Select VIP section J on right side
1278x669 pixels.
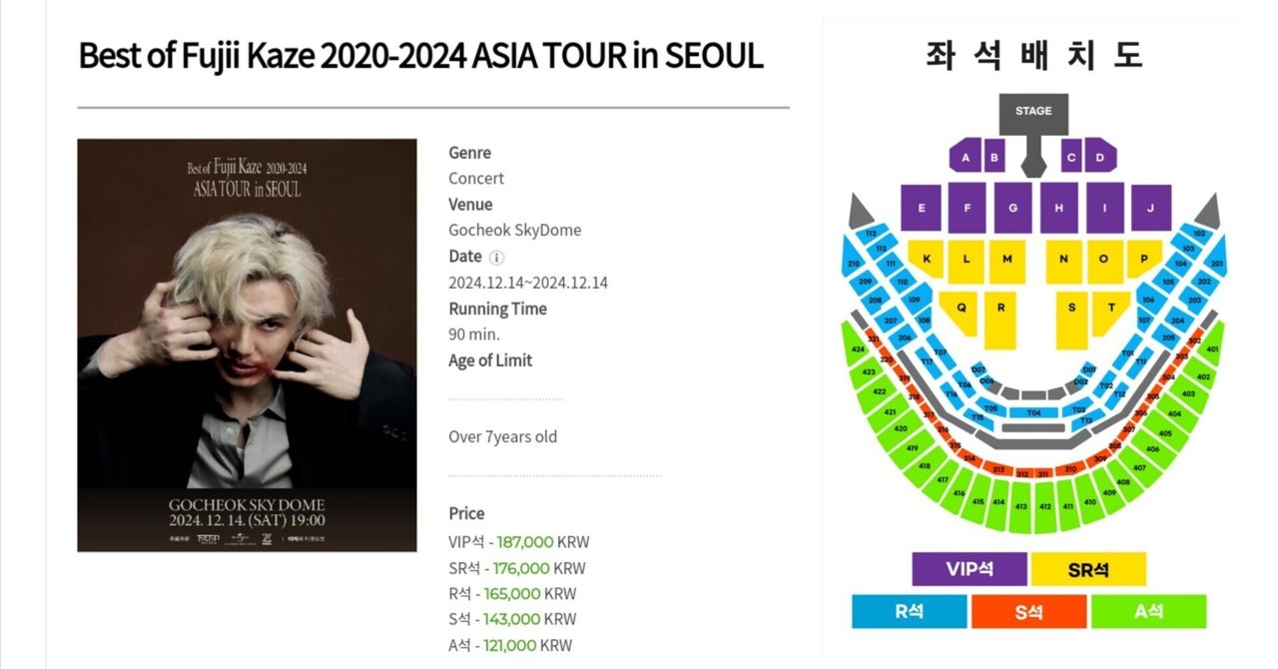(1151, 208)
